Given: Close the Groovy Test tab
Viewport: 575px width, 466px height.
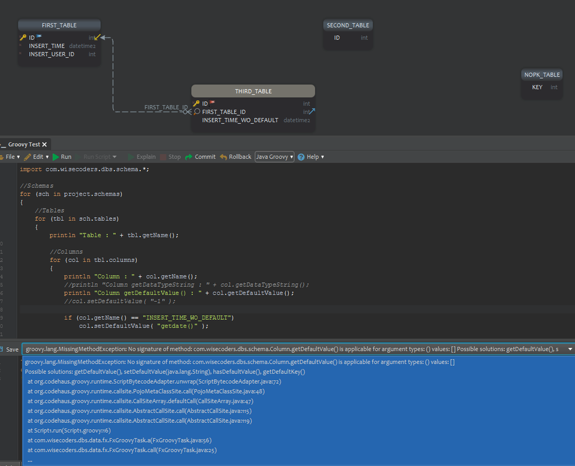Looking at the screenshot, I should pyautogui.click(x=44, y=144).
